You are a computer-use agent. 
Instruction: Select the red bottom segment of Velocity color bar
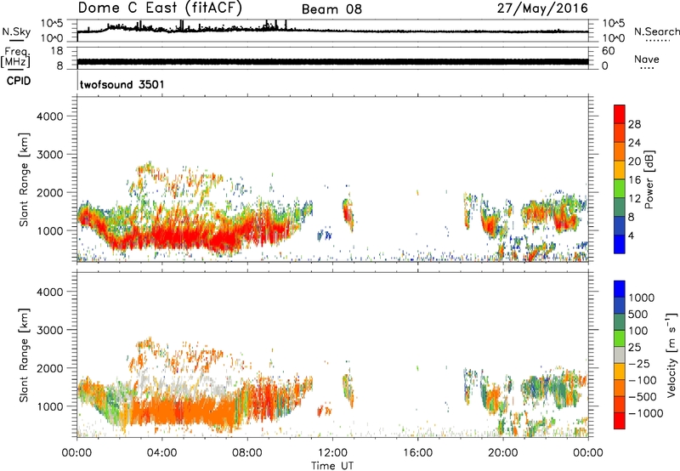pyautogui.click(x=620, y=421)
